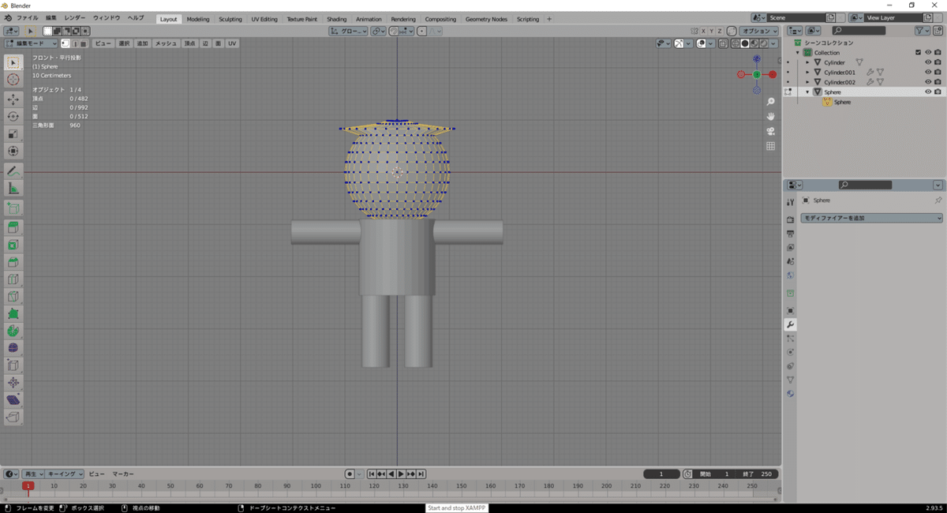The image size is (947, 513).
Task: Open the キーイング dropdown in timeline
Action: [x=66, y=474]
